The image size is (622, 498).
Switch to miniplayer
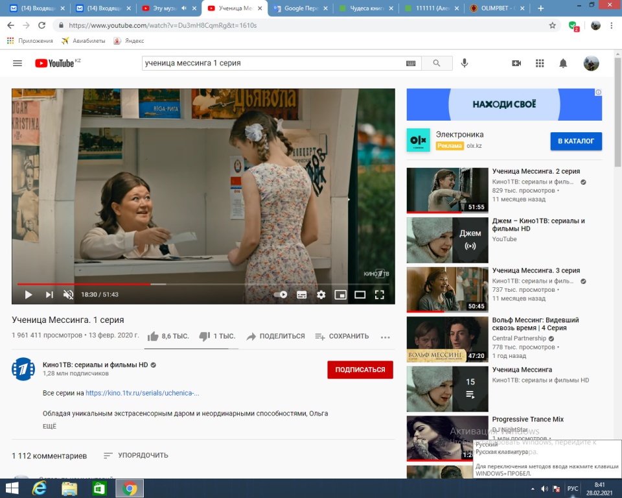tap(340, 294)
